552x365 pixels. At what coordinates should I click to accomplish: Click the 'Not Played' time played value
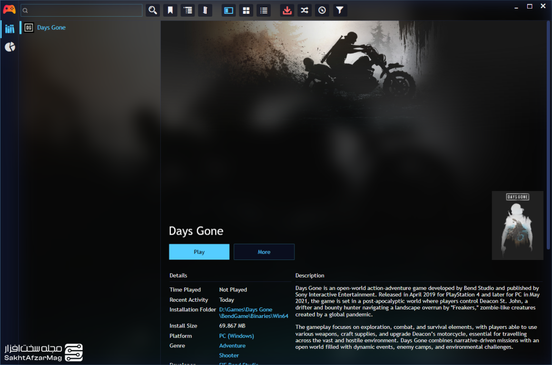point(233,290)
